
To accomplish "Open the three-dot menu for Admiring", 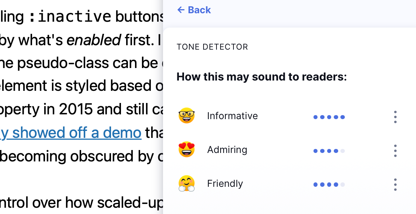I will coord(395,151).
